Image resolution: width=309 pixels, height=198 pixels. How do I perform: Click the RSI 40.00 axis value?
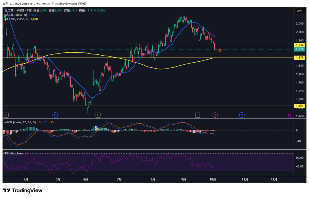[300, 167]
